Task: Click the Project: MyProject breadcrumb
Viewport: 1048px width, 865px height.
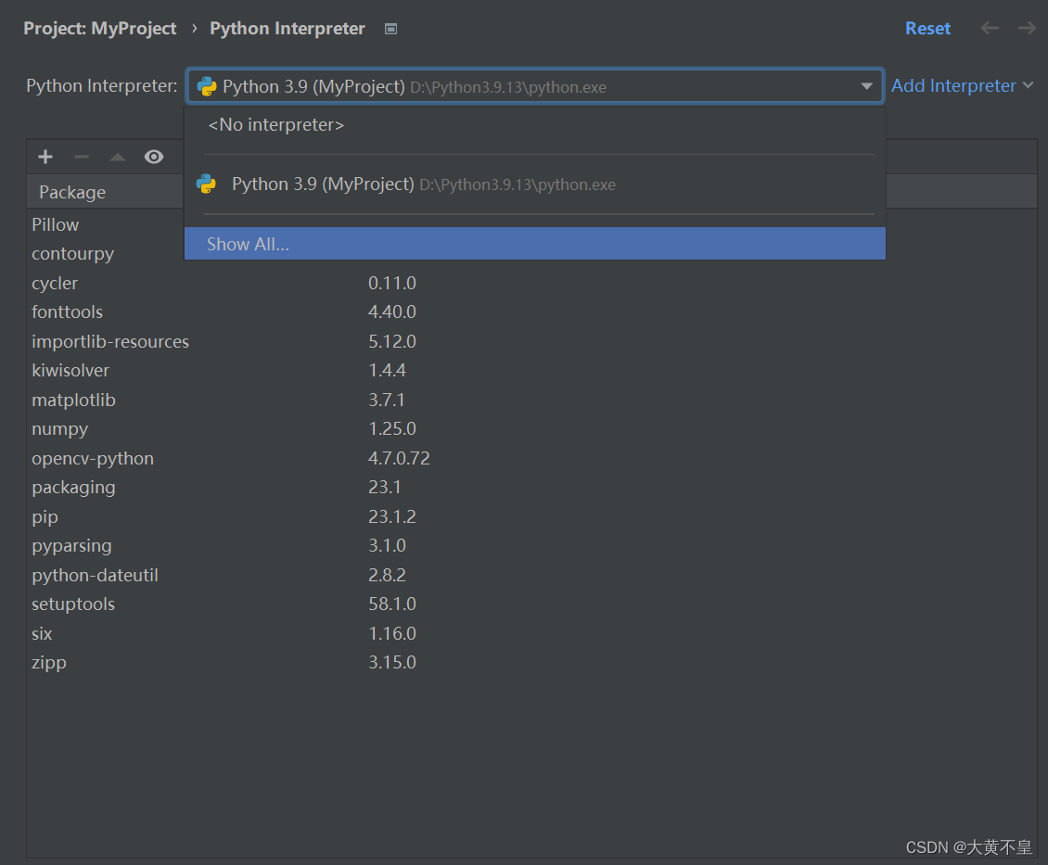Action: 100,29
